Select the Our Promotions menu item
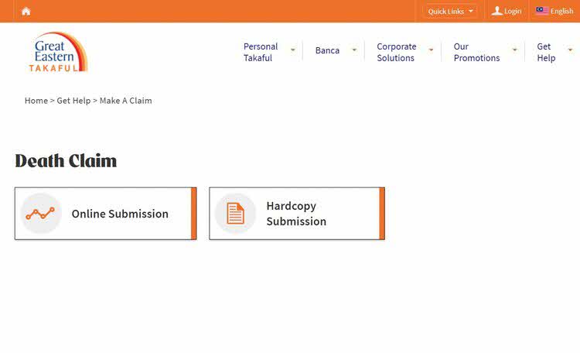This screenshot has width=580, height=353. (476, 52)
